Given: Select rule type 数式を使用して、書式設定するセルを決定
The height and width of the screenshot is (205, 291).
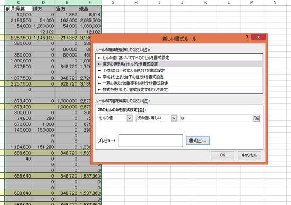Looking at the screenshot, I should click(x=179, y=90).
